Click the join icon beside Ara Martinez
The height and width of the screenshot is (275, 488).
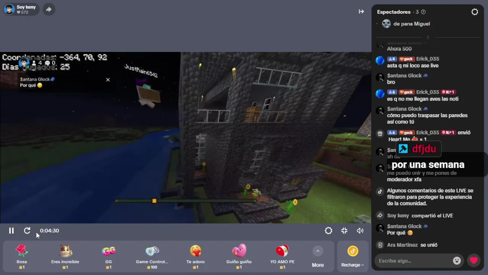point(380,245)
